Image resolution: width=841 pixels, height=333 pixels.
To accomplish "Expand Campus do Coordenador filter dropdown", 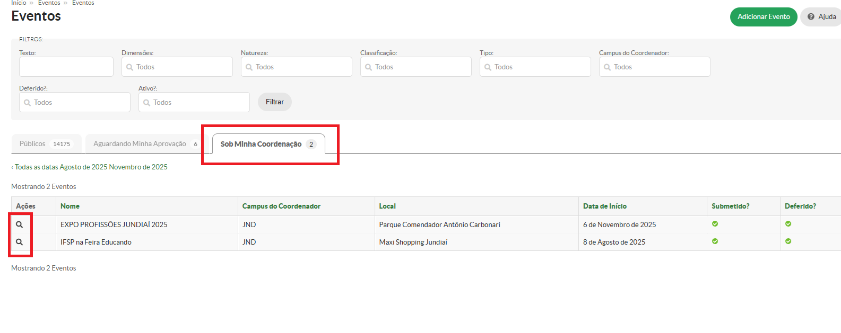I will 654,67.
